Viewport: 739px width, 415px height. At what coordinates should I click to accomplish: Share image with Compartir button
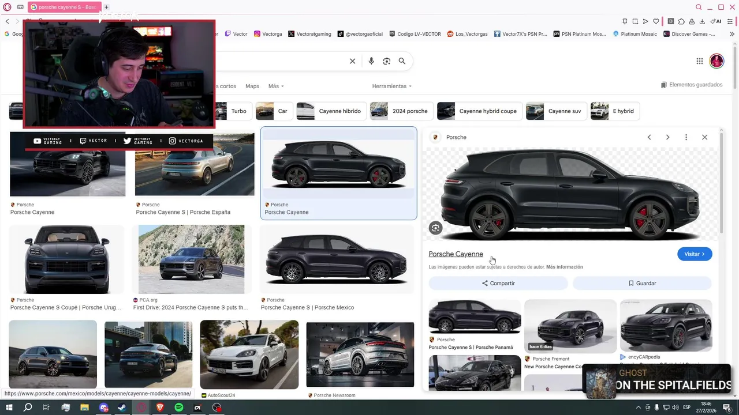click(498, 284)
